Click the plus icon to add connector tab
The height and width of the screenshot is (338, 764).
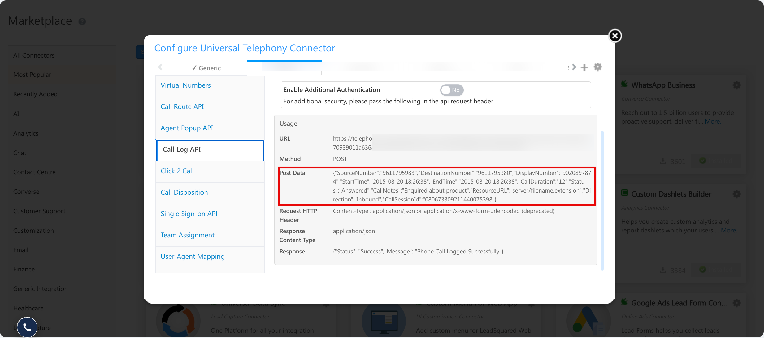pyautogui.click(x=584, y=67)
